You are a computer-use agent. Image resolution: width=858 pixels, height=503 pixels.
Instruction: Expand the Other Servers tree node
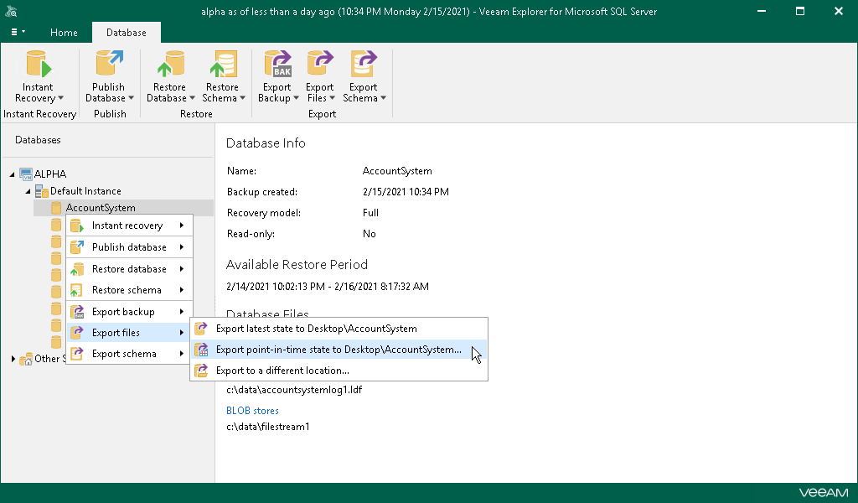[x=13, y=359]
